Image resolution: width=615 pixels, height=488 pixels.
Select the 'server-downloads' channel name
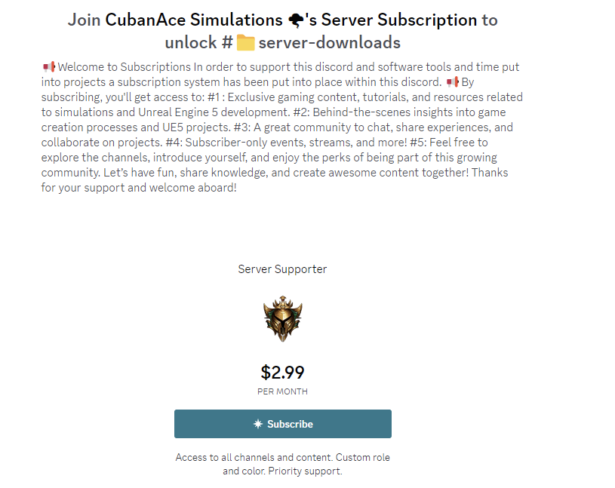[330, 42]
